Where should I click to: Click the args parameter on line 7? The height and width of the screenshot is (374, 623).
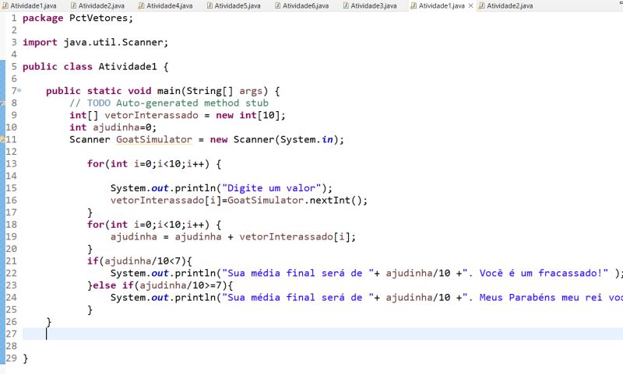(x=251, y=91)
